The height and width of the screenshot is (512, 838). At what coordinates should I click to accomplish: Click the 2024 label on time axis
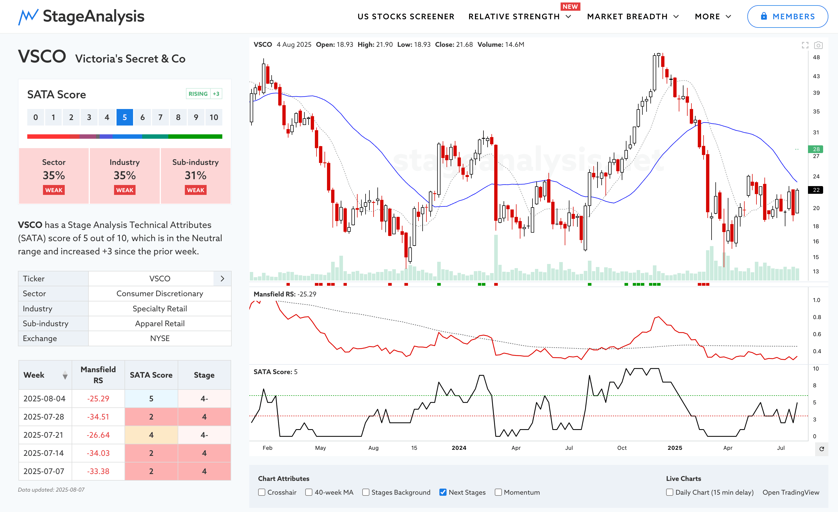pyautogui.click(x=459, y=448)
